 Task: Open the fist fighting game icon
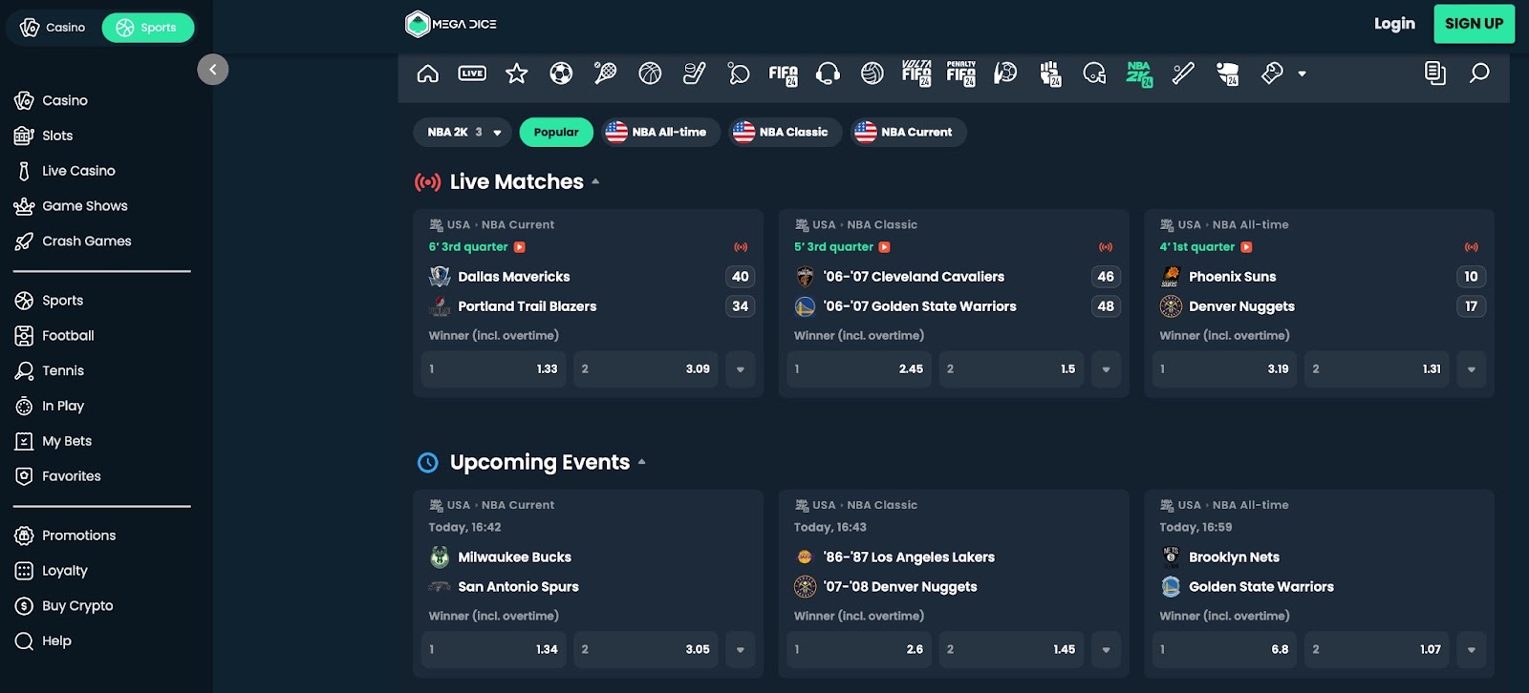coord(1050,73)
